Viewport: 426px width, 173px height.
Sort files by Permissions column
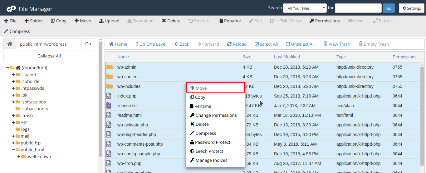[x=404, y=57]
